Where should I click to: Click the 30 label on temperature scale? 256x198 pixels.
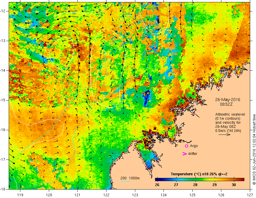(234, 185)
